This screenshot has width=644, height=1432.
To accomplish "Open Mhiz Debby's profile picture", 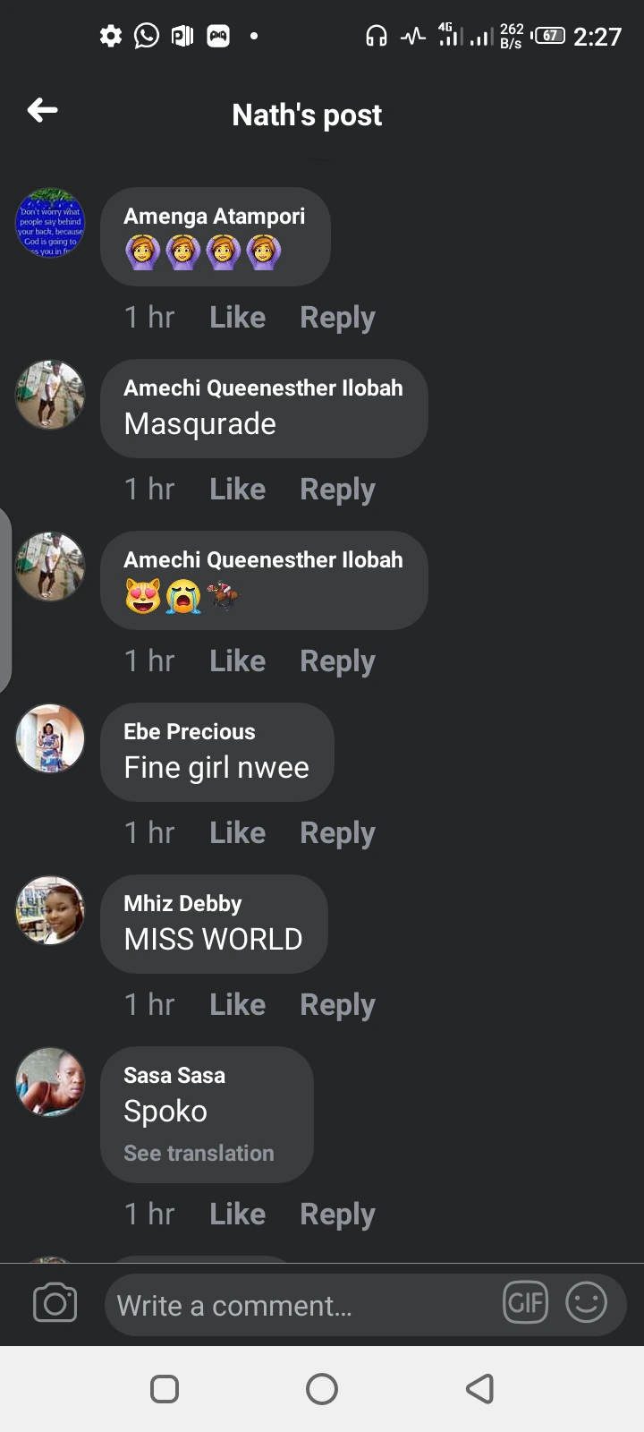I will point(50,910).
